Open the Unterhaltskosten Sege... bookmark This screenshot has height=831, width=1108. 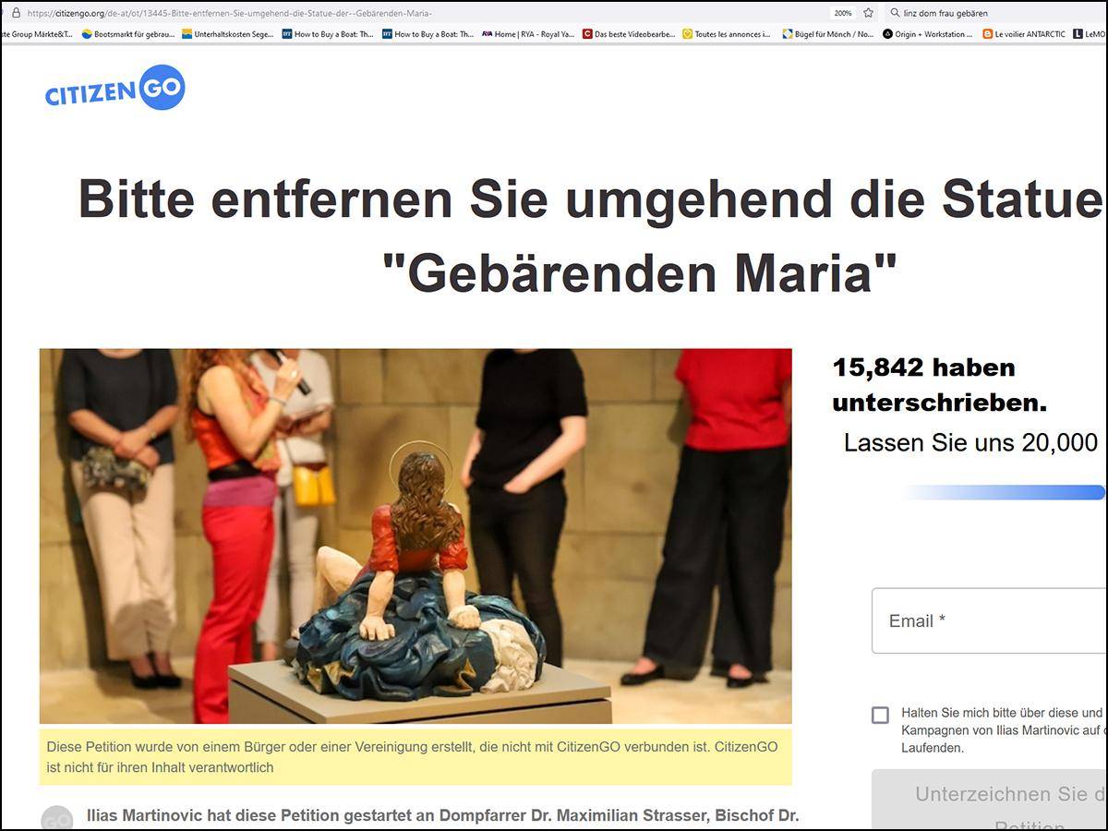coord(227,34)
